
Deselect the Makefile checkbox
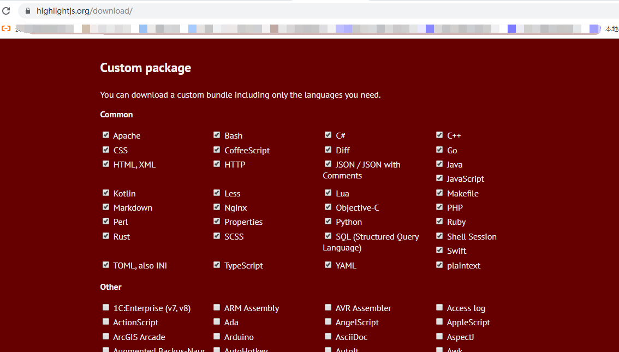click(x=439, y=193)
